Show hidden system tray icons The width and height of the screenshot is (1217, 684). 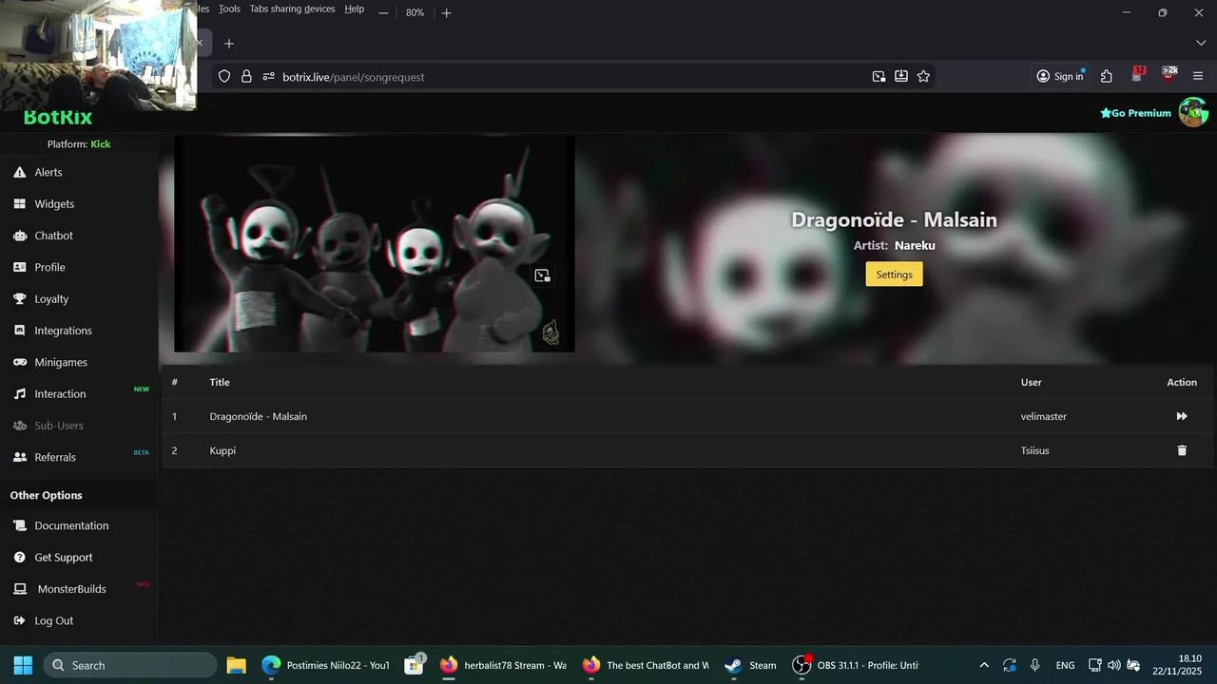[984, 665]
